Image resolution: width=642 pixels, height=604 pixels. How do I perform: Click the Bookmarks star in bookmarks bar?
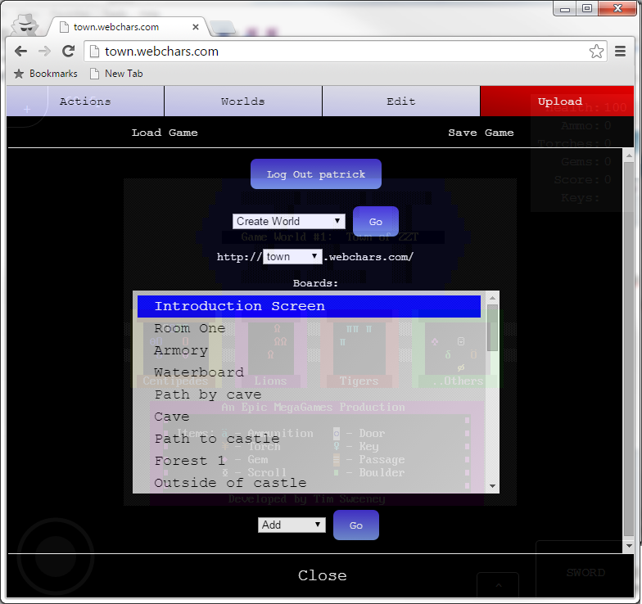(x=19, y=74)
